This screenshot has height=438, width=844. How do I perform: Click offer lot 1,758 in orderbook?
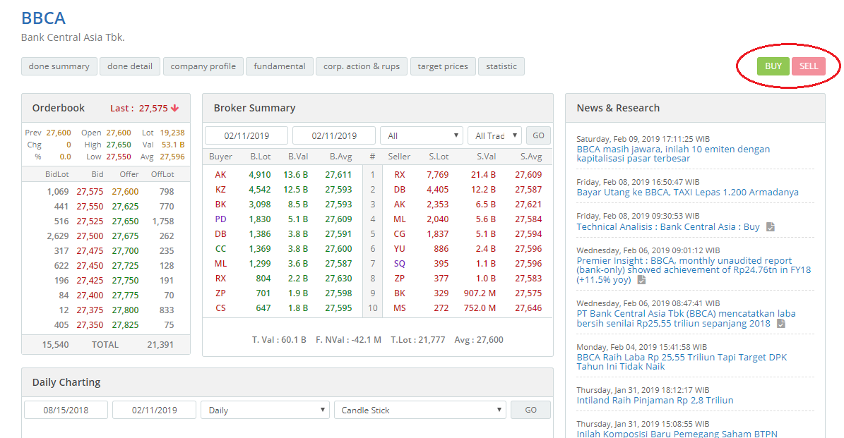163,221
